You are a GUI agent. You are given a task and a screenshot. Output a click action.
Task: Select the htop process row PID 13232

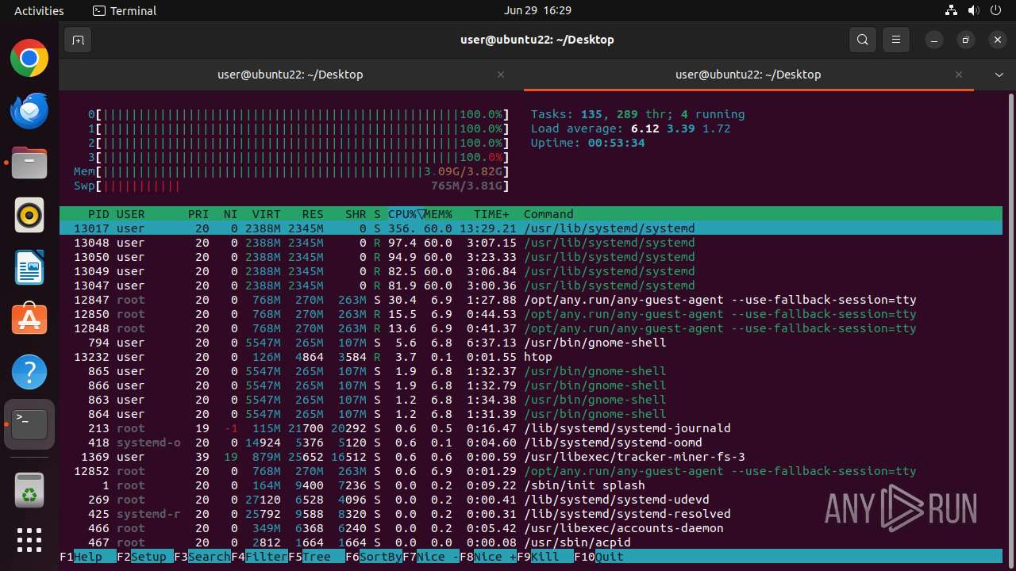click(x=531, y=357)
